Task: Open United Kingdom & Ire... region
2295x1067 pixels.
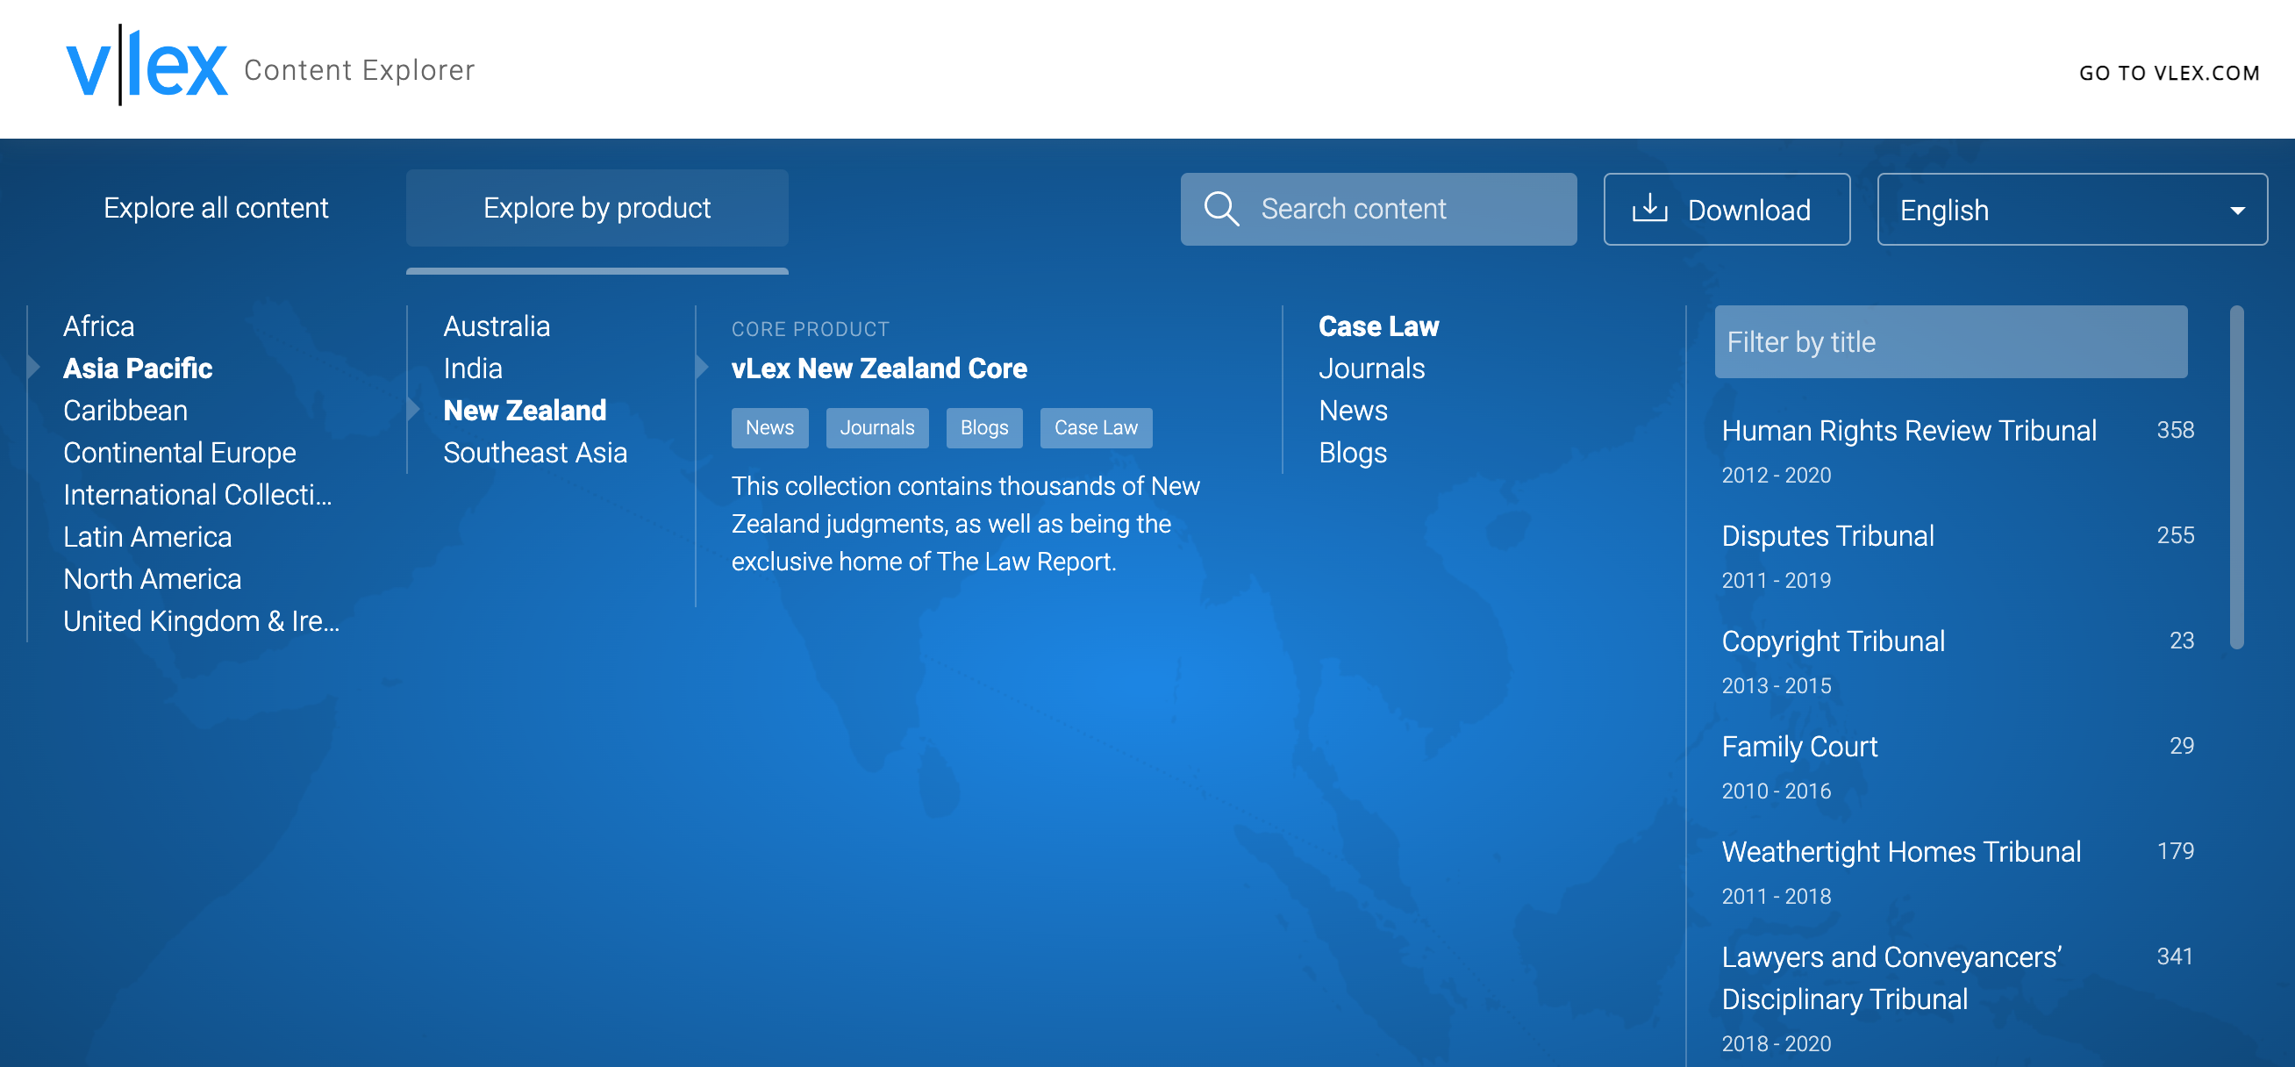Action: pos(202,620)
